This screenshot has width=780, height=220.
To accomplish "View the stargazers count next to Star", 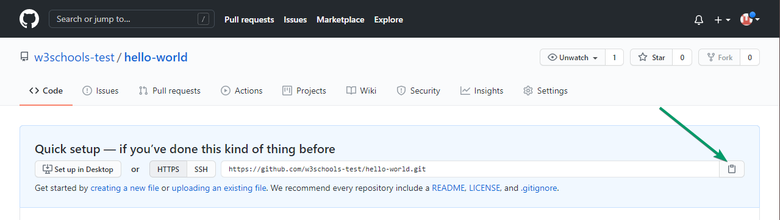I will [x=682, y=58].
